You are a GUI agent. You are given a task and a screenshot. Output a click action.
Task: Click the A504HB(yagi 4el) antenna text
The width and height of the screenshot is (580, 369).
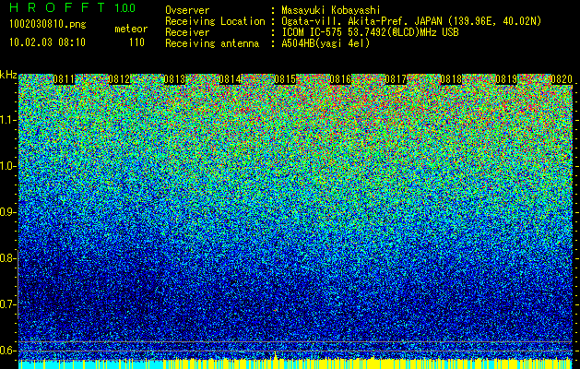(x=326, y=43)
